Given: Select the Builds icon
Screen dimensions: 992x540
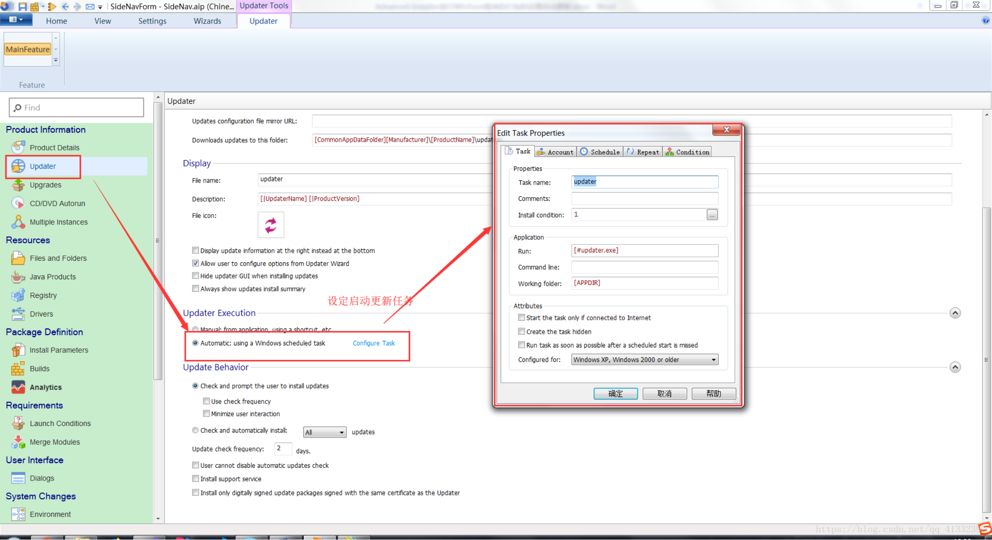Looking at the screenshot, I should pyautogui.click(x=18, y=369).
